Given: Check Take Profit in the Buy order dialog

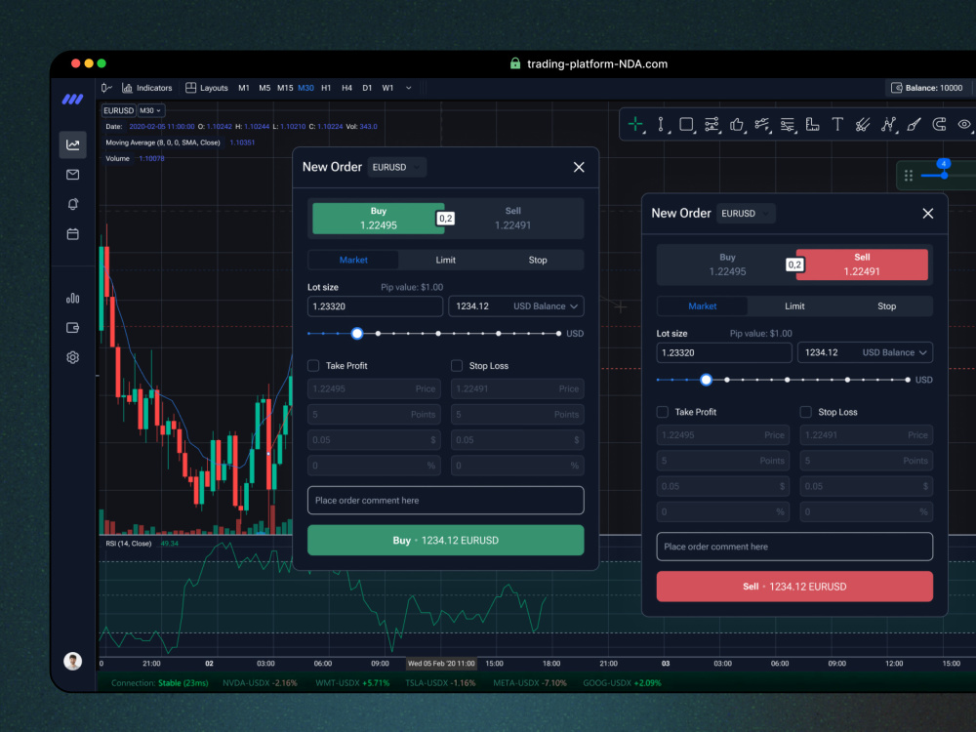Looking at the screenshot, I should click(x=313, y=365).
